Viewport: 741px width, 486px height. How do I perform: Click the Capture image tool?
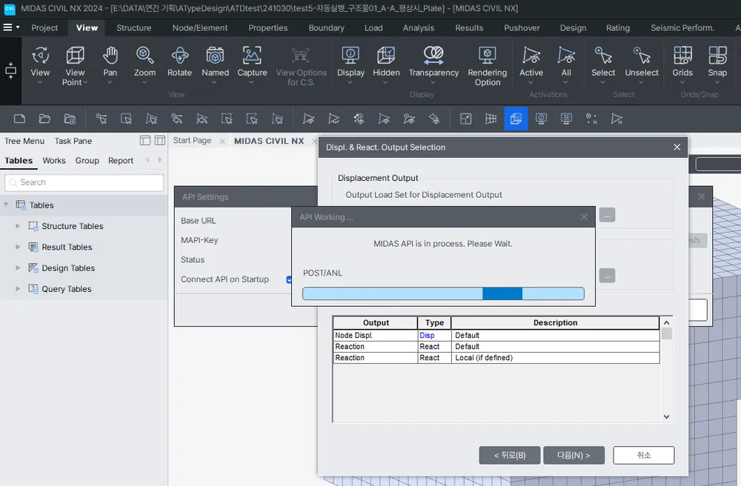point(252,56)
